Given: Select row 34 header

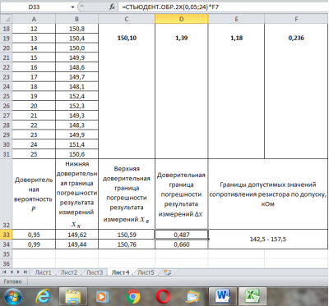Looking at the screenshot, I should click(x=7, y=244).
